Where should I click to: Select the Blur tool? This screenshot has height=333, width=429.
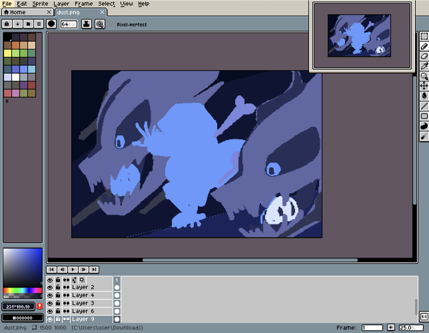tap(424, 136)
